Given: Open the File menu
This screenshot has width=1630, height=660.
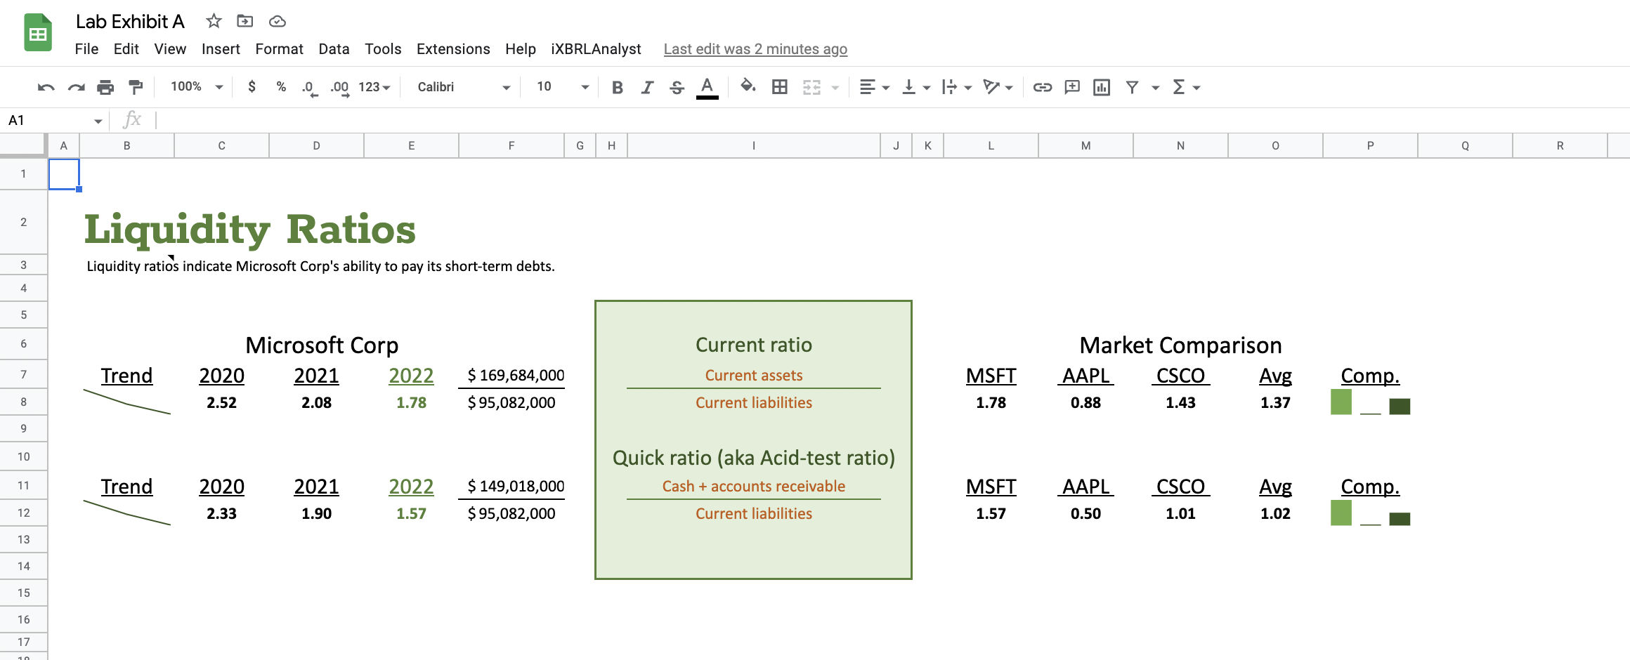Looking at the screenshot, I should tap(86, 48).
